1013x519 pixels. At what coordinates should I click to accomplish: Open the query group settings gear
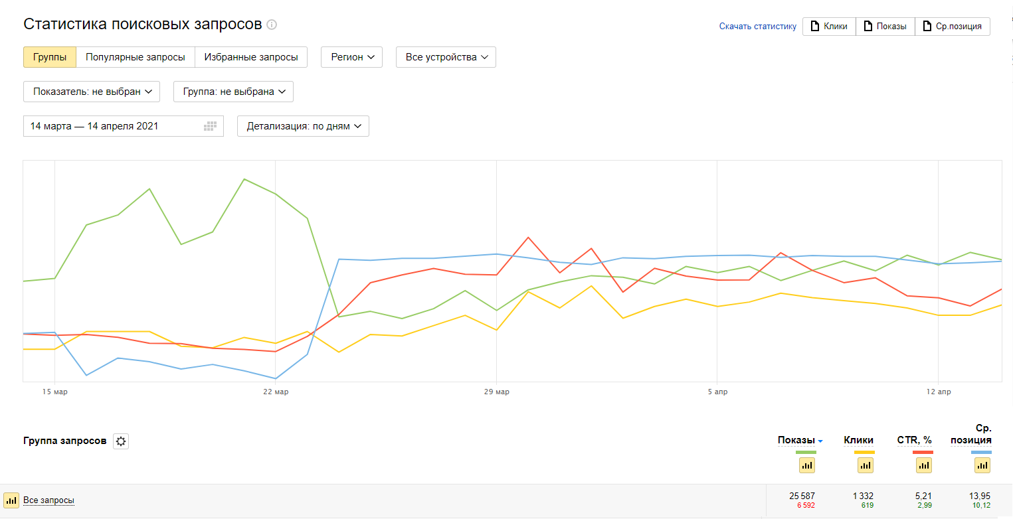pyautogui.click(x=121, y=441)
